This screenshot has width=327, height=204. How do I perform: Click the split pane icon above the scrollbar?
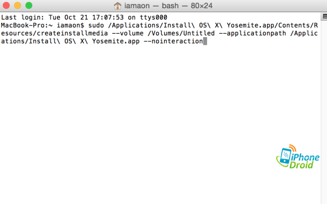tap(325, 16)
